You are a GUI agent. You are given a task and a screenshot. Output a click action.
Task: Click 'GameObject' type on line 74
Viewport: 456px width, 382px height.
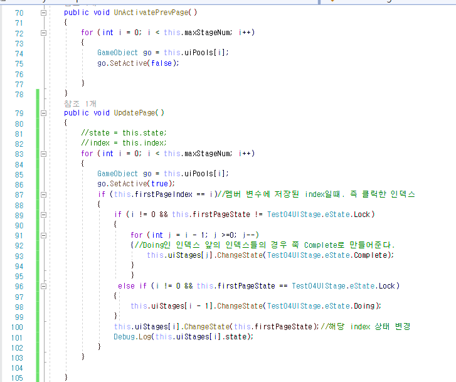[117, 53]
